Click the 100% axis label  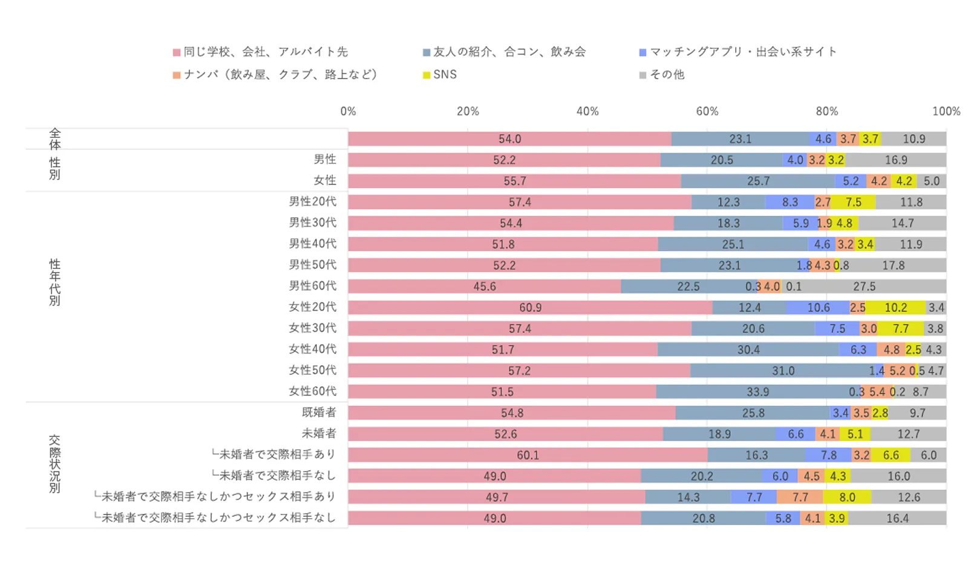pyautogui.click(x=946, y=111)
